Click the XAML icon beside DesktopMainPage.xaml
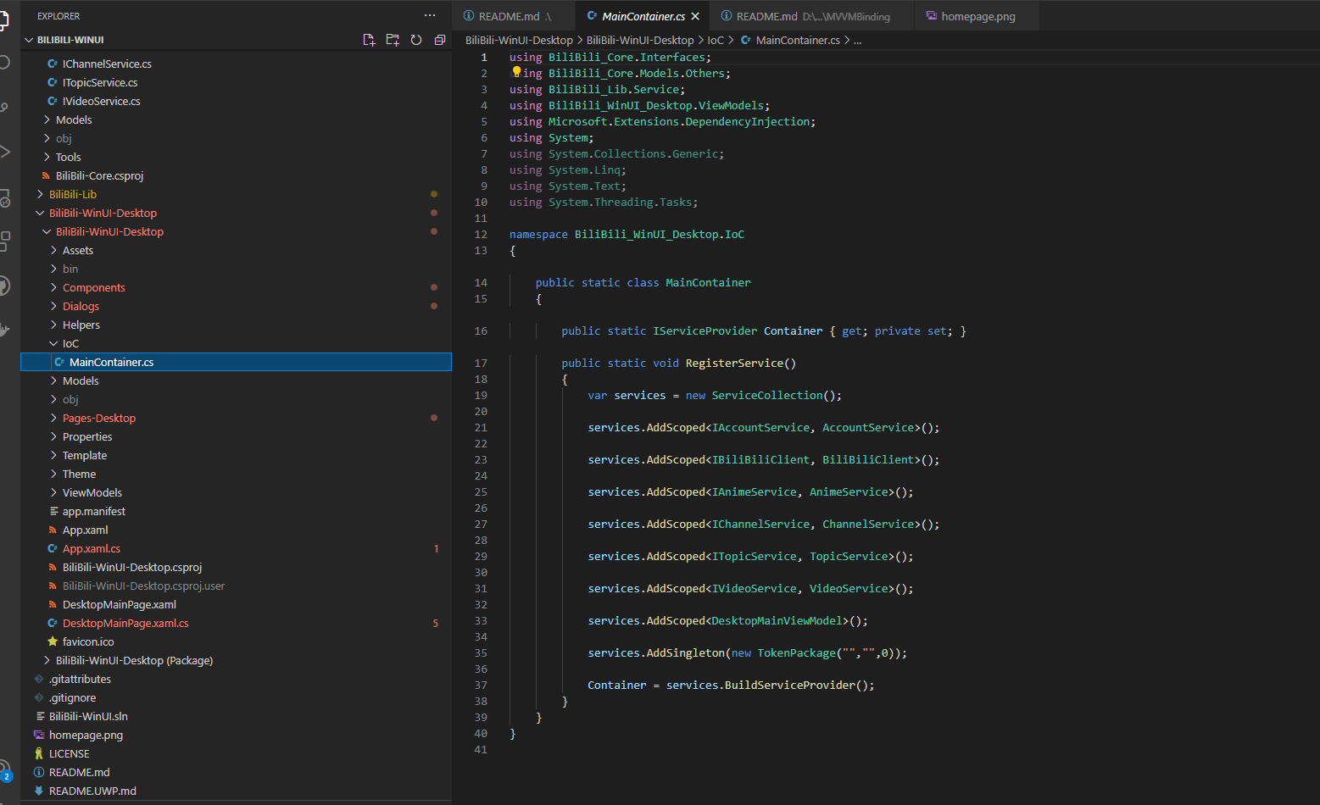Image resolution: width=1320 pixels, height=805 pixels. [53, 604]
